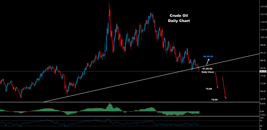The height and width of the screenshot is (130, 267).
Task: Click the 127.30 price axis label
Action: [263, 6]
